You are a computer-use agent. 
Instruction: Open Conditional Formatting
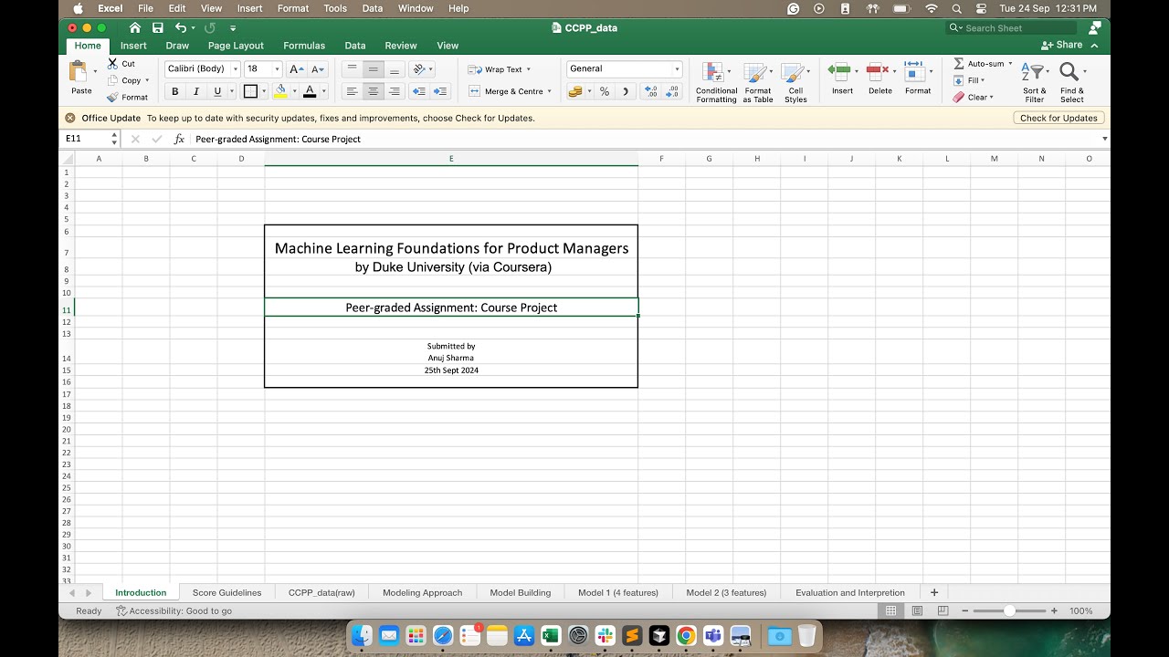[716, 82]
